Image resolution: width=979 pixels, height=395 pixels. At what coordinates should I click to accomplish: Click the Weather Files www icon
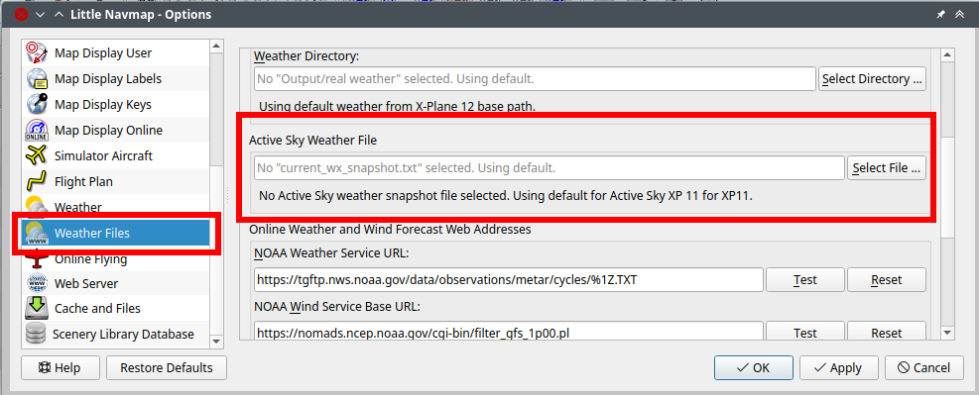click(x=37, y=234)
